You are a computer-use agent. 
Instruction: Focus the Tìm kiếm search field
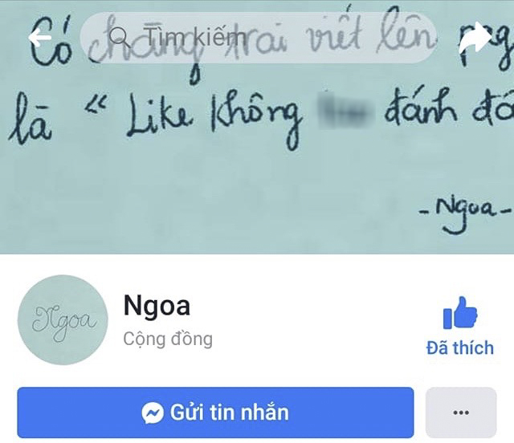[259, 38]
